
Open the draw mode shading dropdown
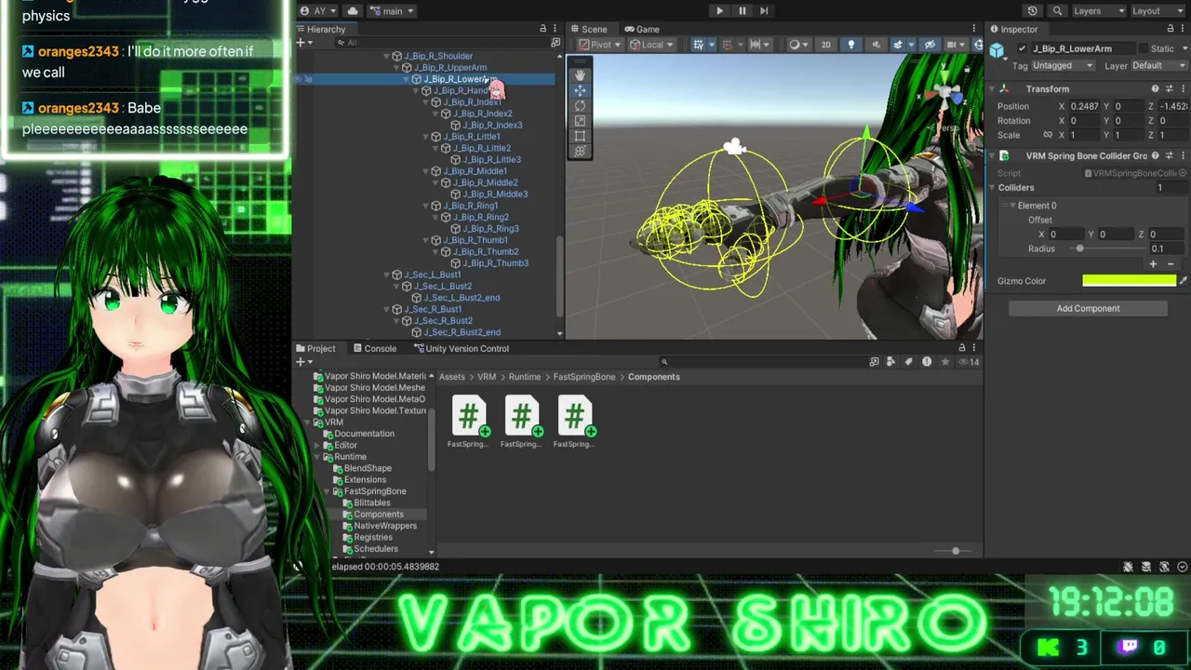[797, 45]
